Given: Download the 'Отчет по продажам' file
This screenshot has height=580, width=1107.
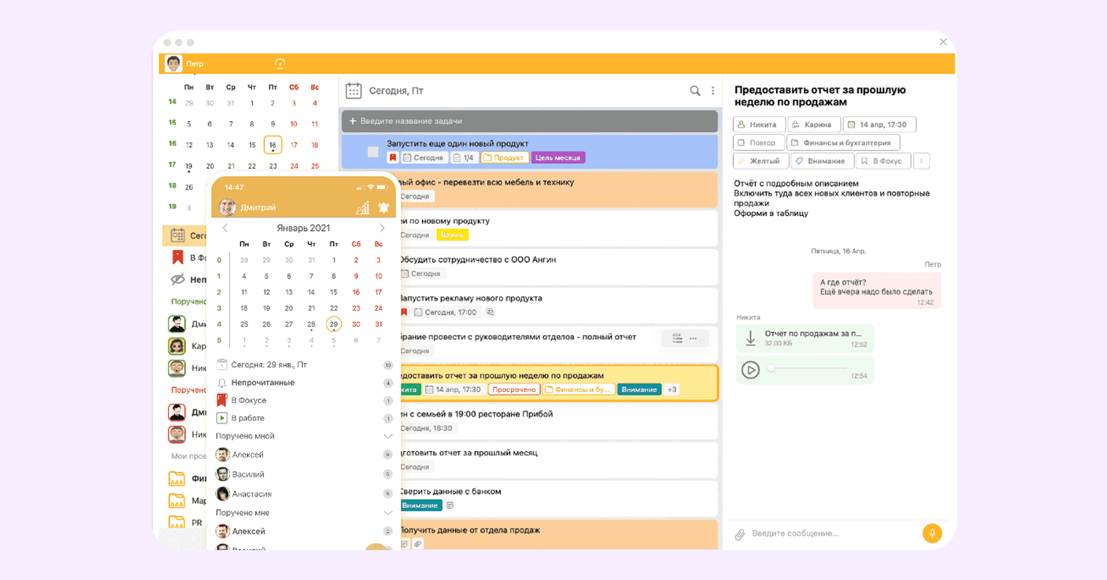Looking at the screenshot, I should click(x=750, y=338).
